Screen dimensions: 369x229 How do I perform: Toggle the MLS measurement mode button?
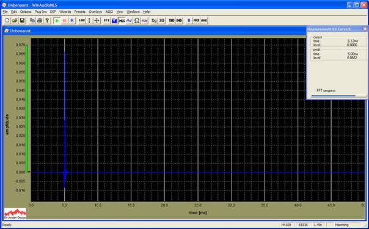[x=122, y=20]
